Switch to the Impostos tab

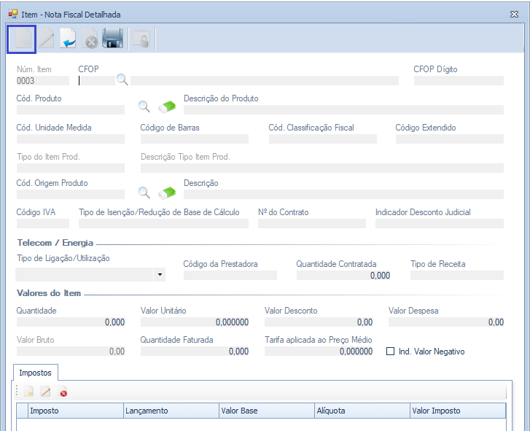35,372
